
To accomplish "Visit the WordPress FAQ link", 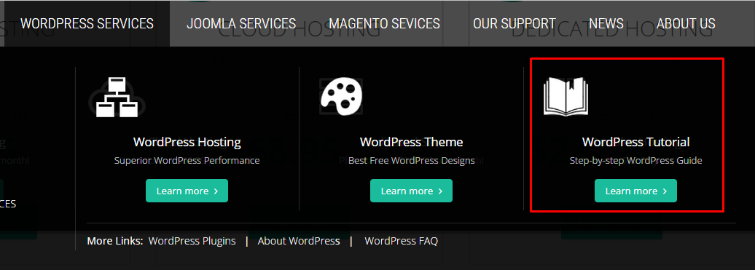I will pyautogui.click(x=401, y=241).
